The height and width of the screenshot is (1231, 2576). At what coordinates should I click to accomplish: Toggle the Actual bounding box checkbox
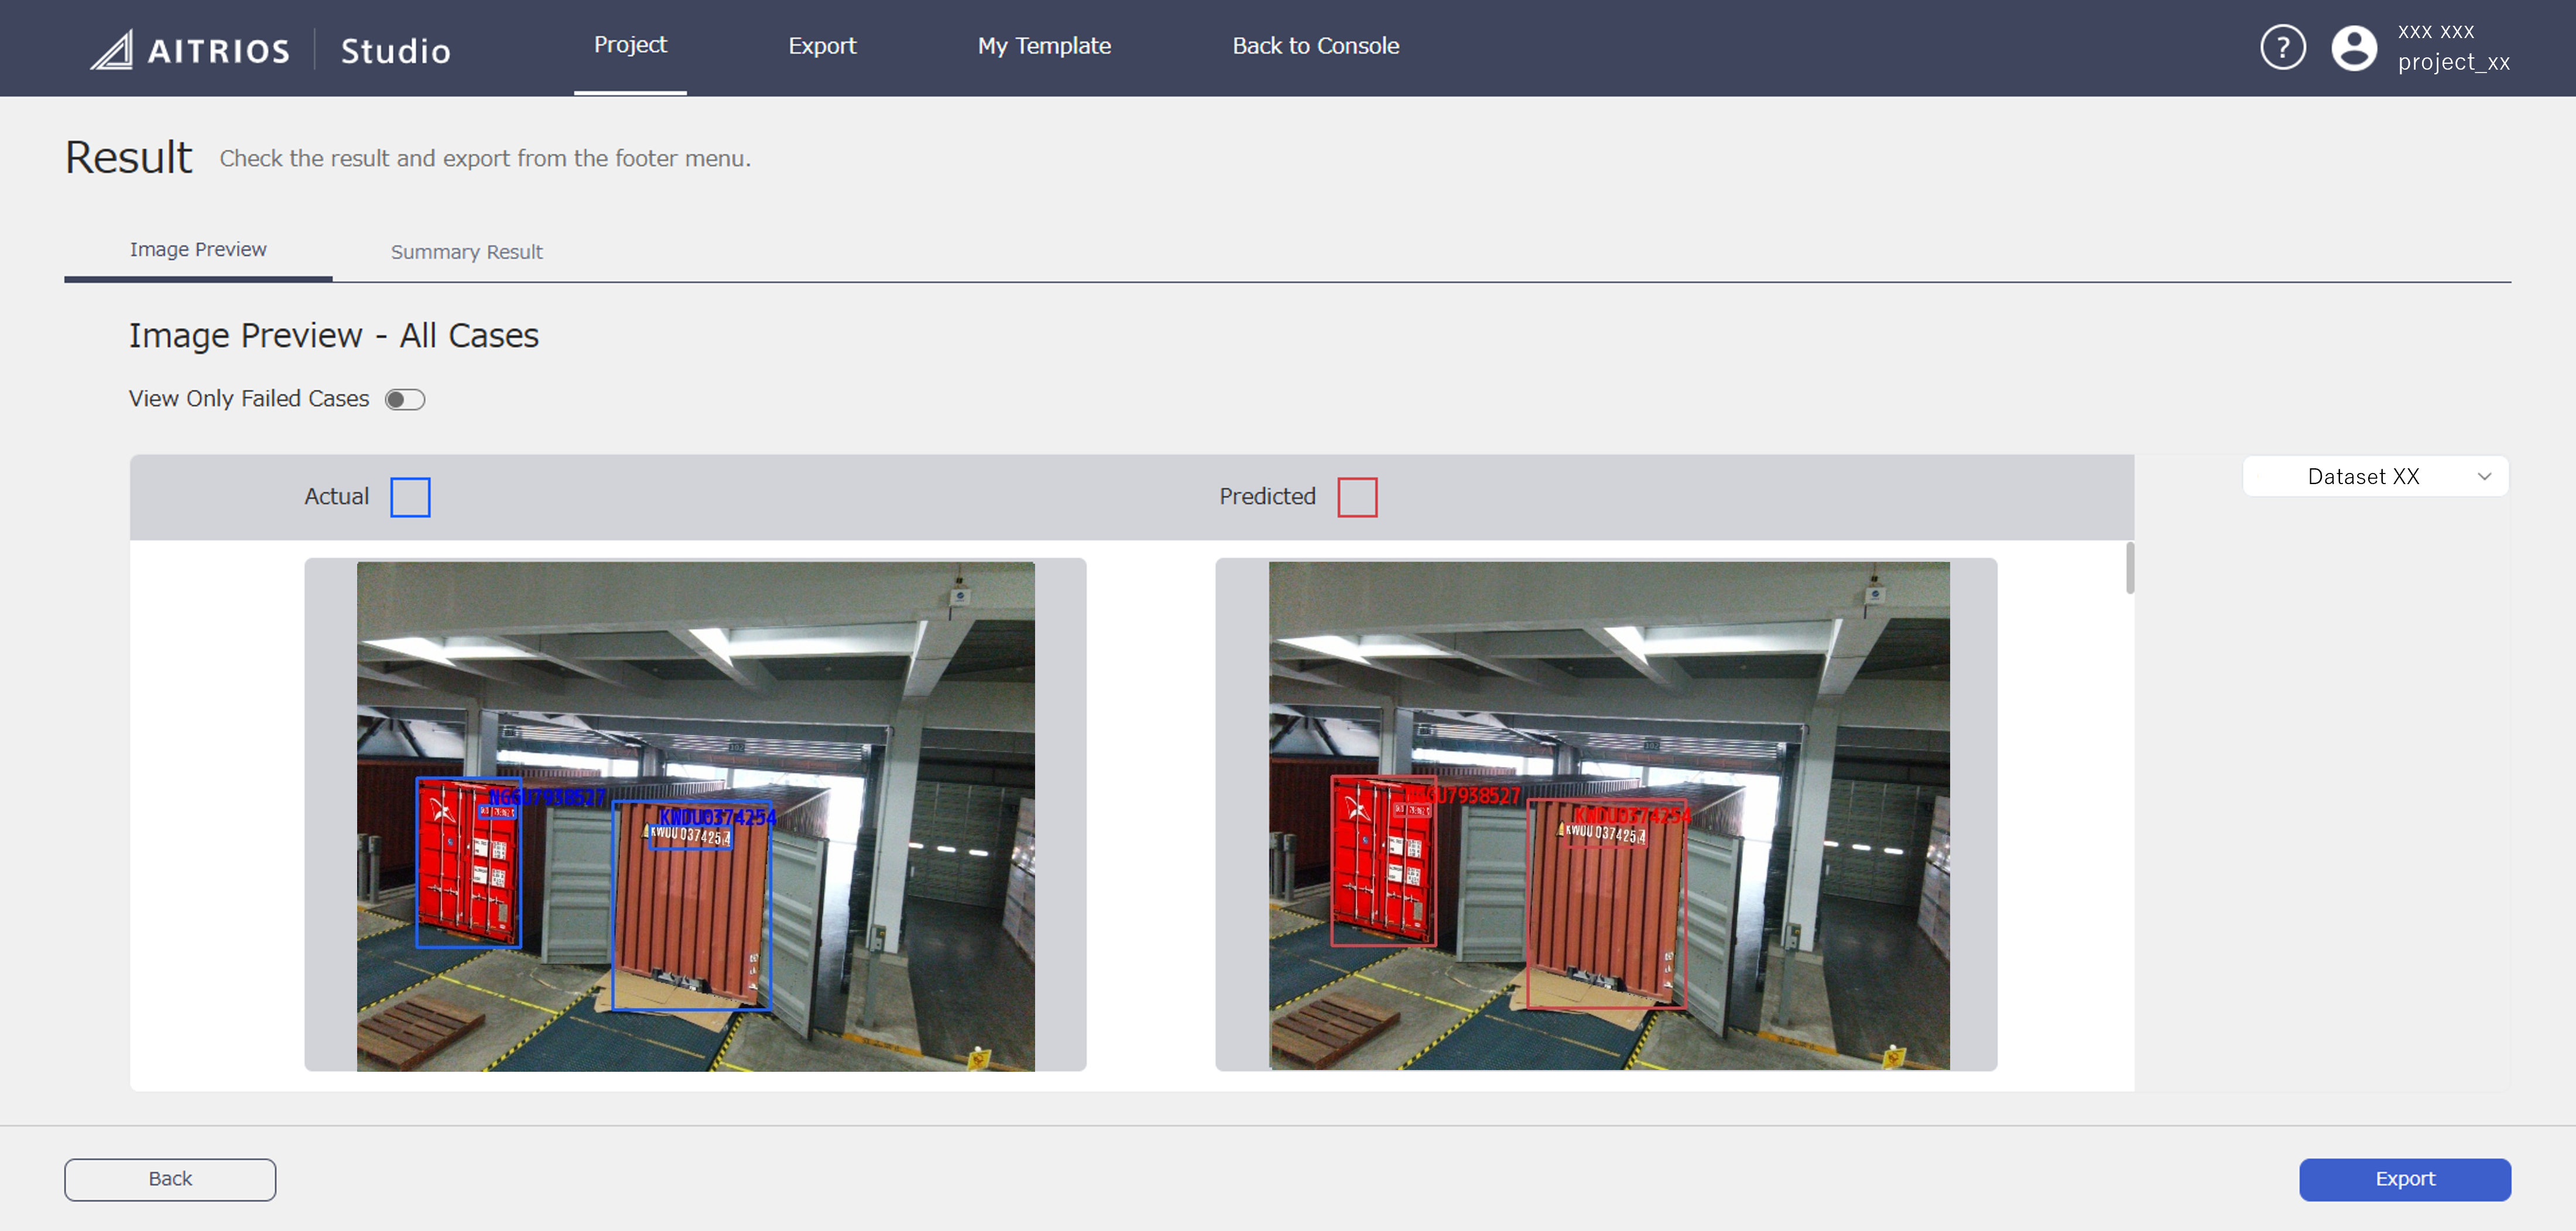[410, 496]
